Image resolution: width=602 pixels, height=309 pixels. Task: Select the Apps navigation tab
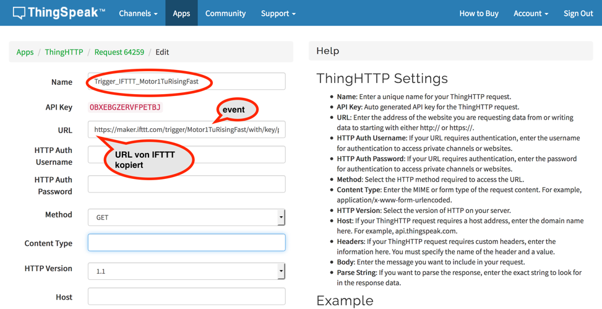click(181, 13)
